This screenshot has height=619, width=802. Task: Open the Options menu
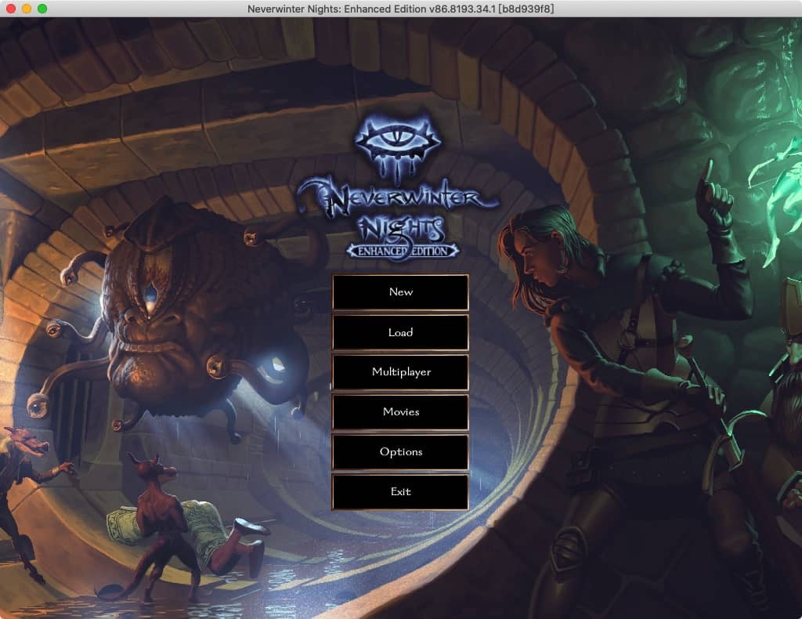click(400, 452)
